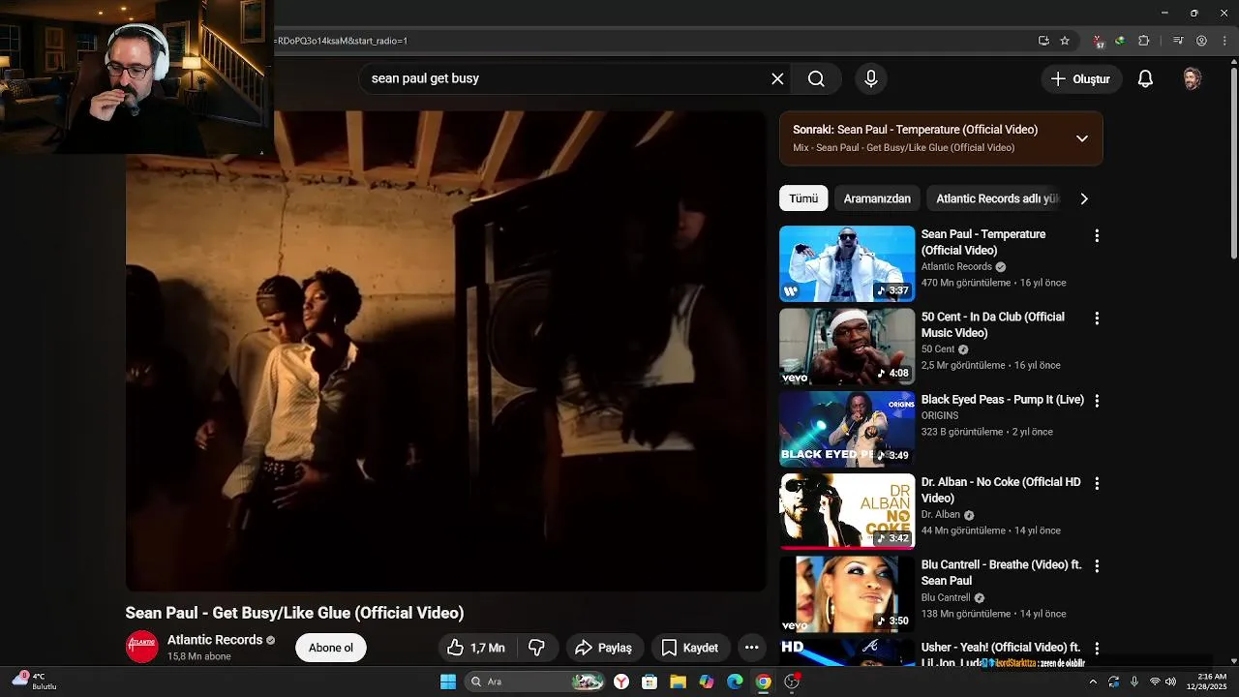Open the Chrome profile icon
The width and height of the screenshot is (1239, 697).
1201,41
